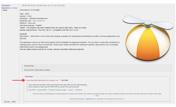Open the post date 09-Jun-20 link

[28, 5]
